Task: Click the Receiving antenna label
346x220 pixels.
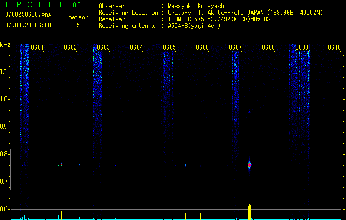Action: pyautogui.click(x=127, y=26)
